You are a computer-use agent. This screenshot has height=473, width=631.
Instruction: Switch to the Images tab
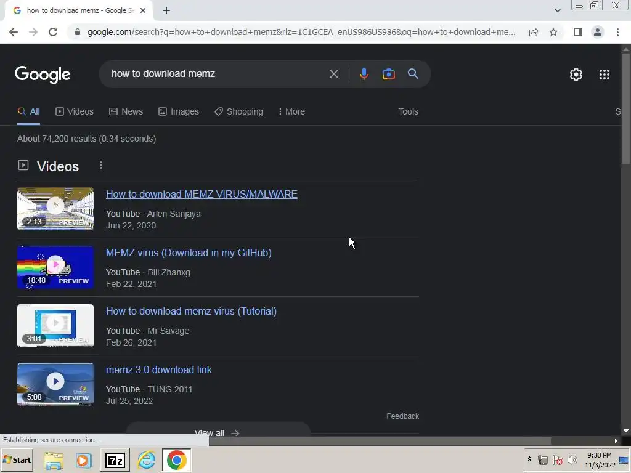coord(179,112)
